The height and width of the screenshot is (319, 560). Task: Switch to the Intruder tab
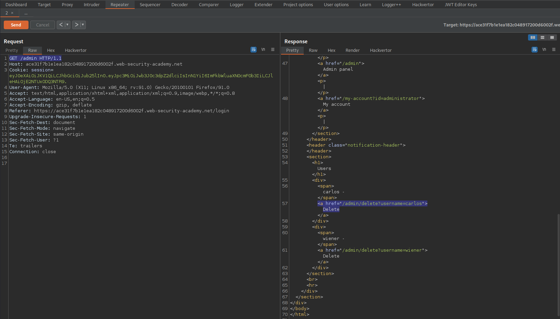[92, 4]
